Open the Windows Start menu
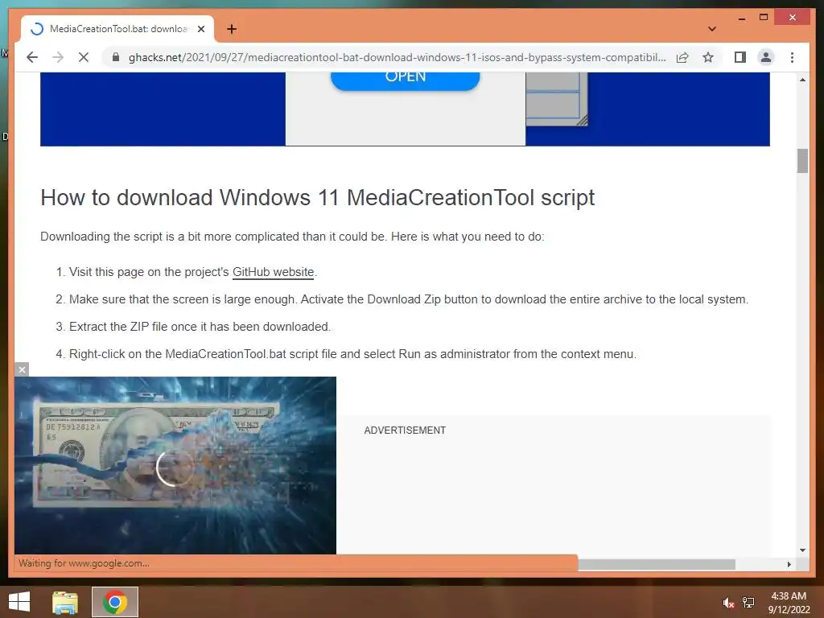824x618 pixels. point(19,602)
